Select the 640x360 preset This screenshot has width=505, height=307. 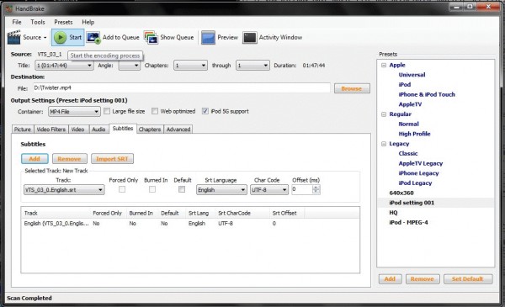[x=401, y=193]
